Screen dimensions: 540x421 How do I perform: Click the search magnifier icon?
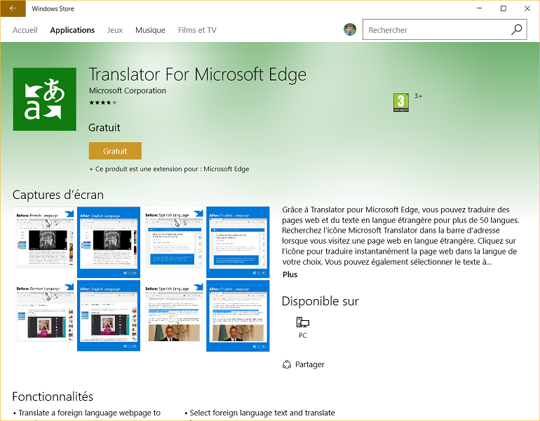516,30
